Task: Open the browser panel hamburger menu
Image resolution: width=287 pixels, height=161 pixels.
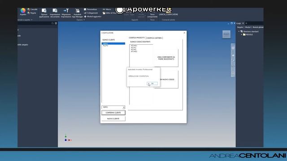Action: coord(56,23)
